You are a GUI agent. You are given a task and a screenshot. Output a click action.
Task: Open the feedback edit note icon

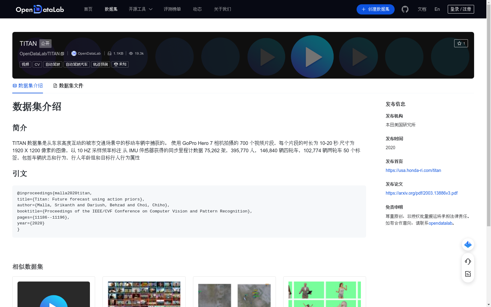tap(468, 274)
